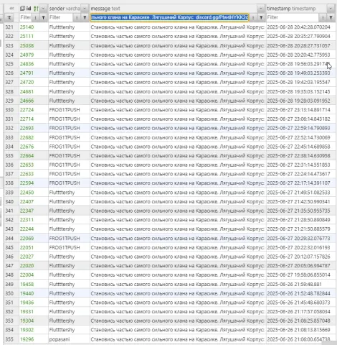Click timestamp cell '2025-06-27 20:29:32.076773'
The width and height of the screenshot is (337, 345).
pos(301,238)
